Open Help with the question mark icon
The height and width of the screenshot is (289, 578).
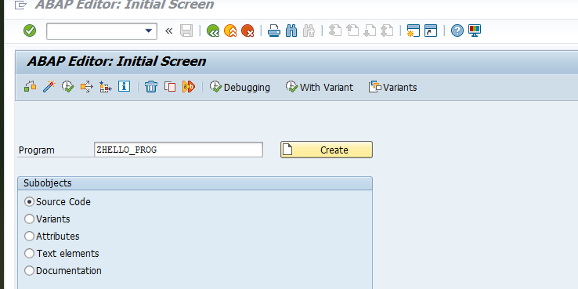pos(457,31)
